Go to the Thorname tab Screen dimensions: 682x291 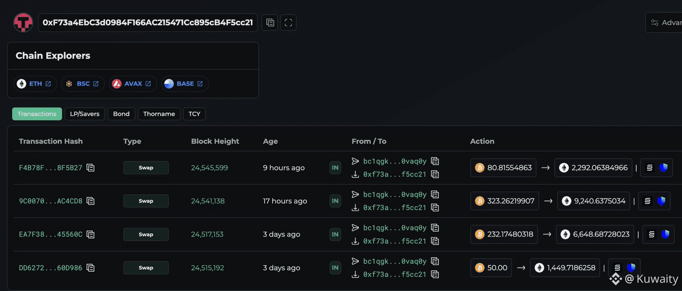159,114
